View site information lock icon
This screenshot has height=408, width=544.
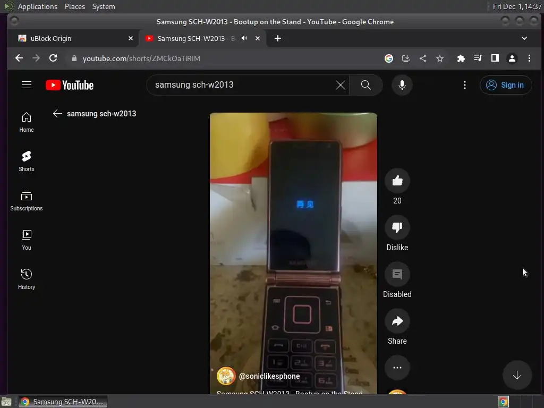[74, 58]
